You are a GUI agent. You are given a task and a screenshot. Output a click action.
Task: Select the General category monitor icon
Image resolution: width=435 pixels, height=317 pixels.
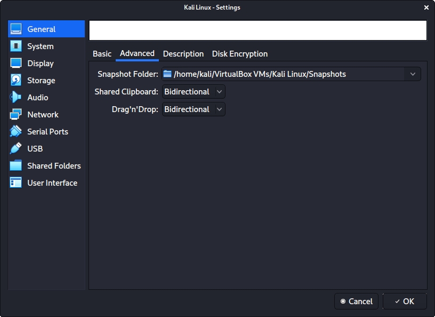tap(17, 29)
